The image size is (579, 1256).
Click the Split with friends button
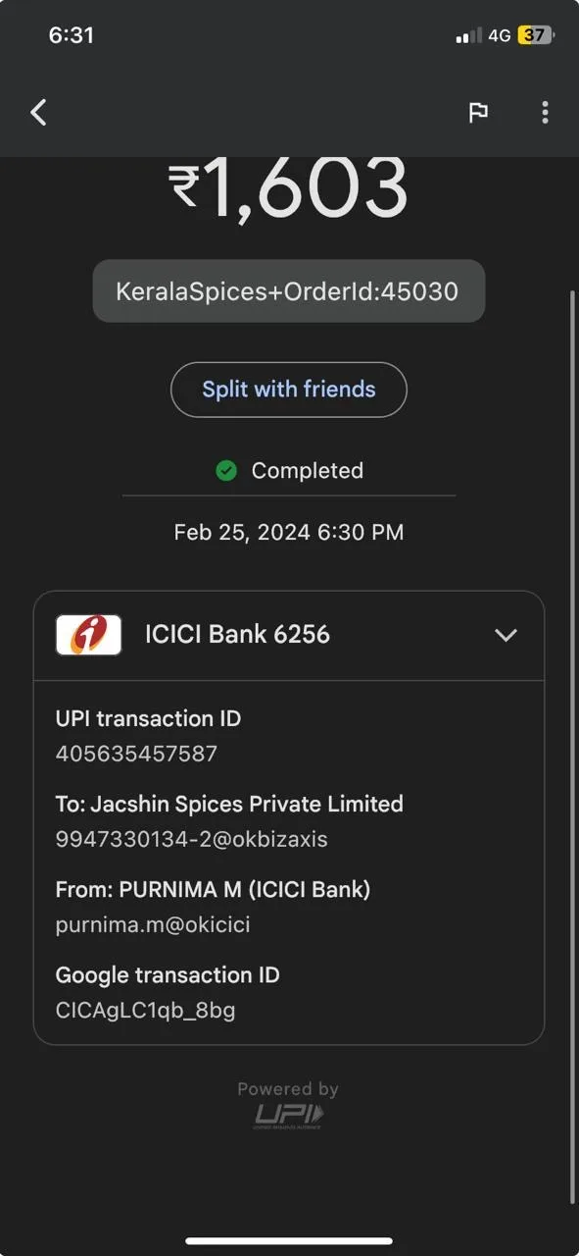(x=289, y=390)
